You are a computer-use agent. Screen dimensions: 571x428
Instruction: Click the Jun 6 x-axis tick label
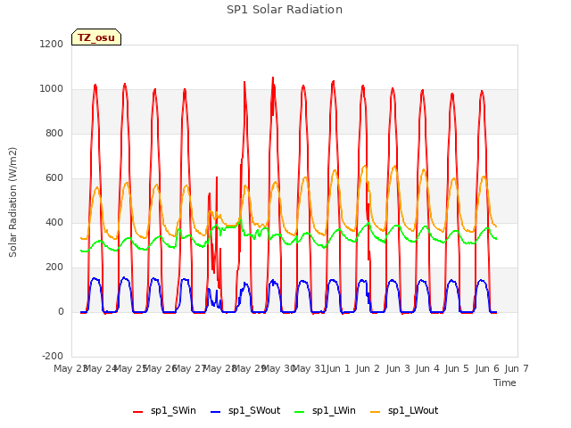pyautogui.click(x=487, y=368)
